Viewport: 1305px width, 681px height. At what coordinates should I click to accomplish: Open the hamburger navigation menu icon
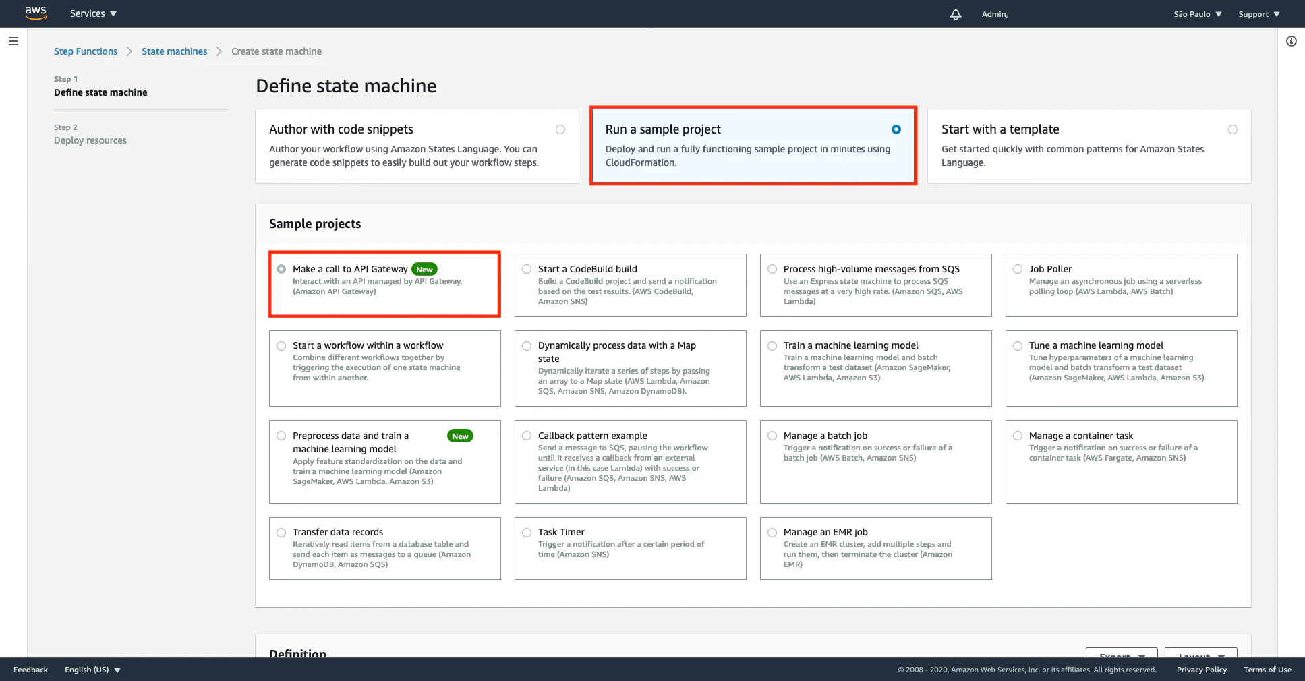(x=13, y=41)
